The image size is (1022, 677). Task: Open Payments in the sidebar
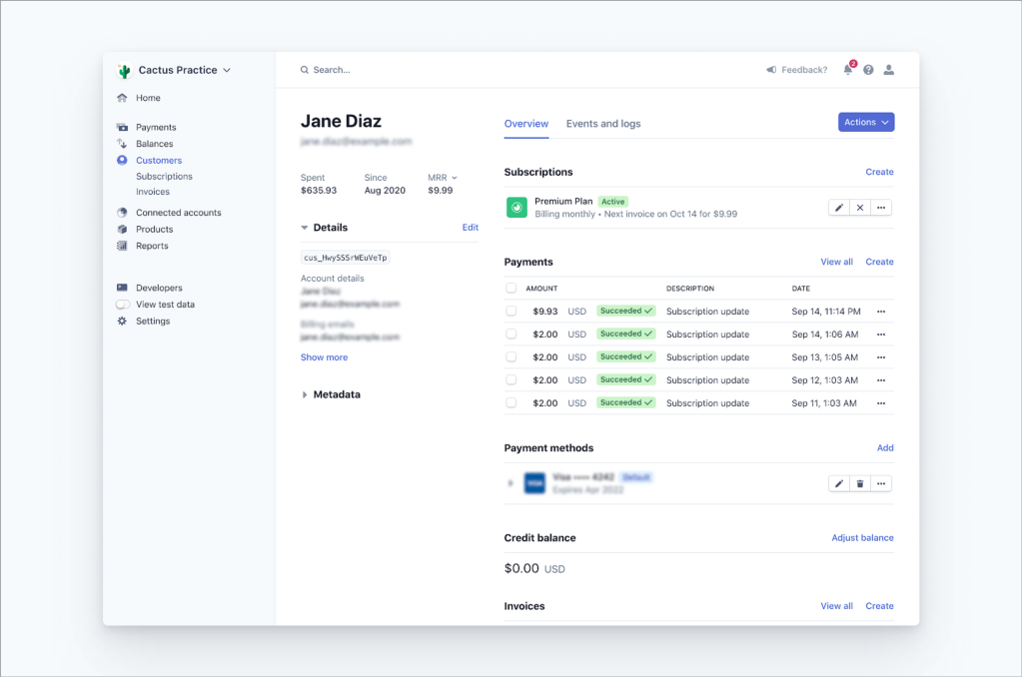click(156, 128)
